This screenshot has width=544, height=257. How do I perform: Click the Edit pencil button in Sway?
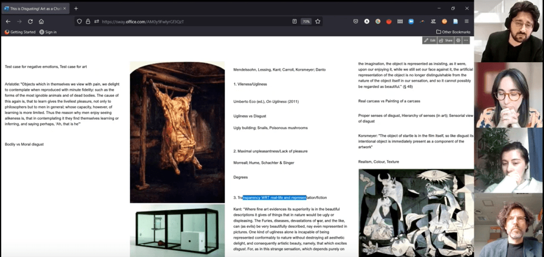[429, 40]
